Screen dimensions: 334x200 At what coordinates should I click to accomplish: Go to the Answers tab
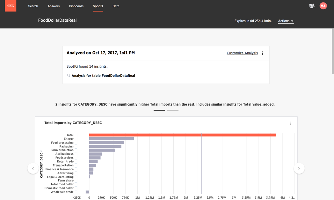pos(54,6)
